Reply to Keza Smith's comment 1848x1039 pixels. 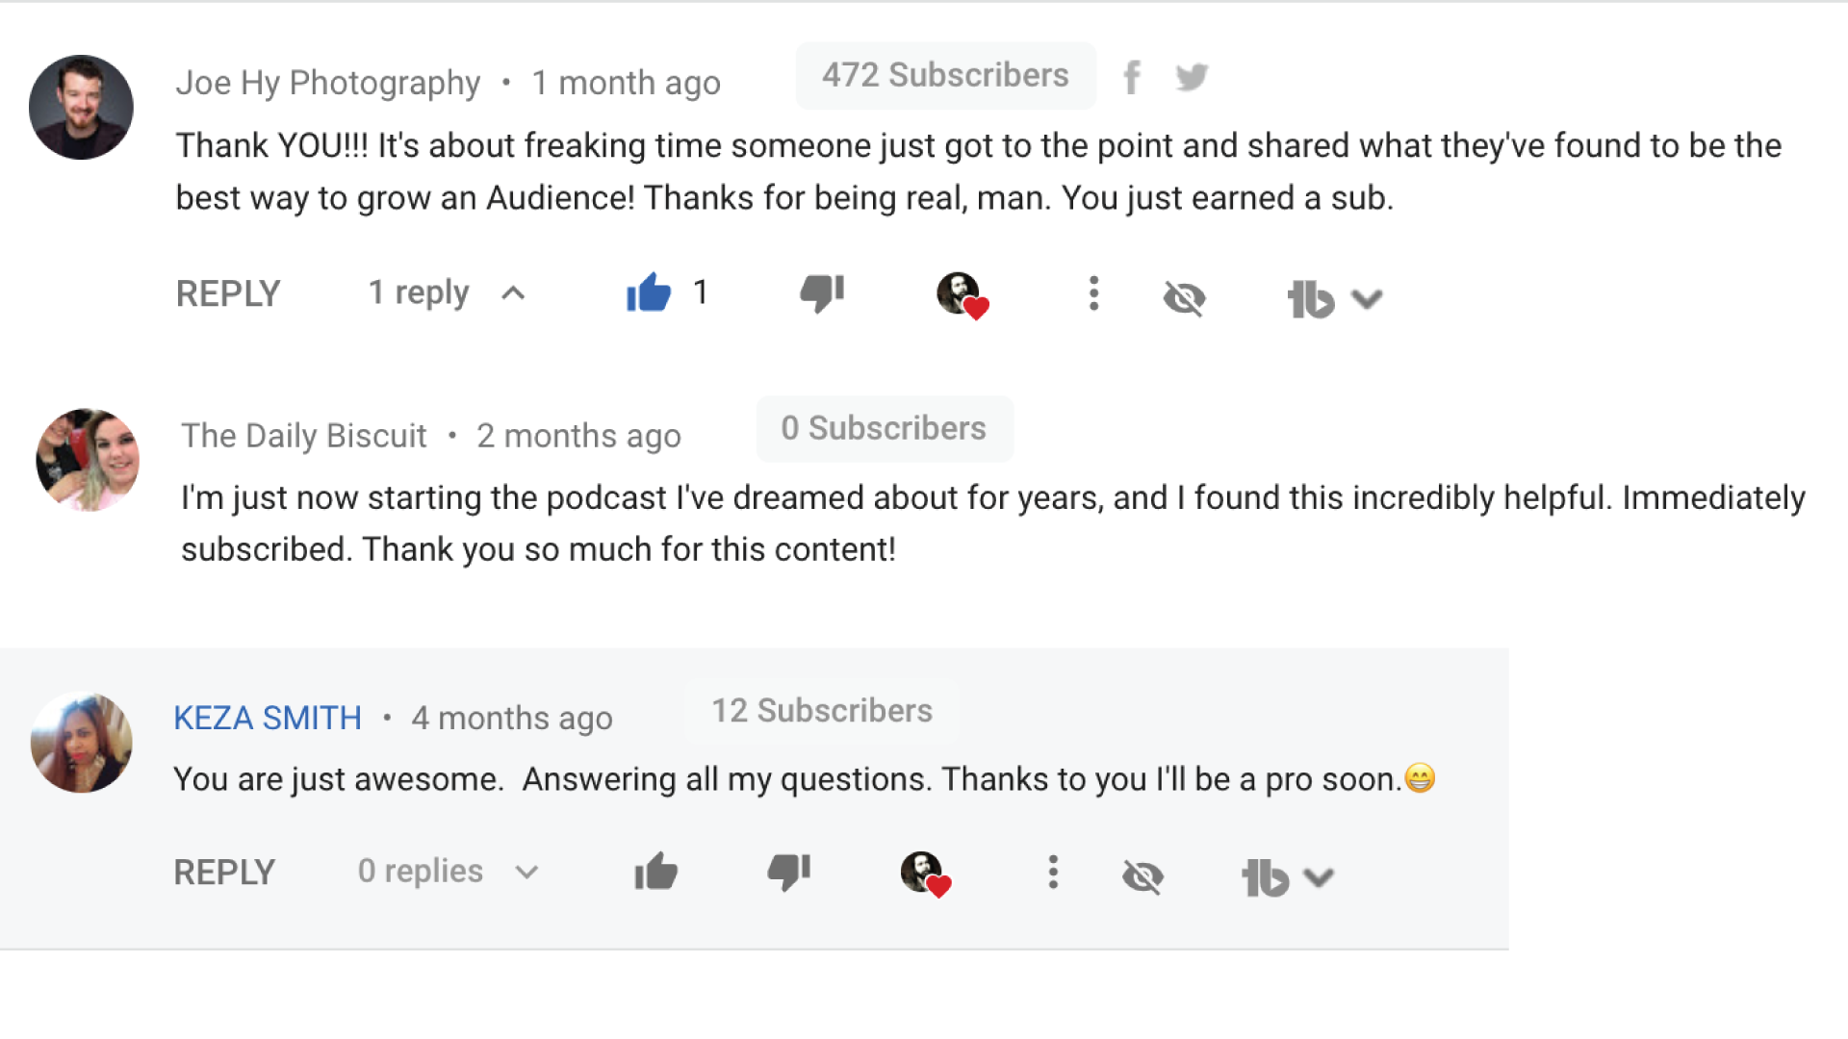224,873
